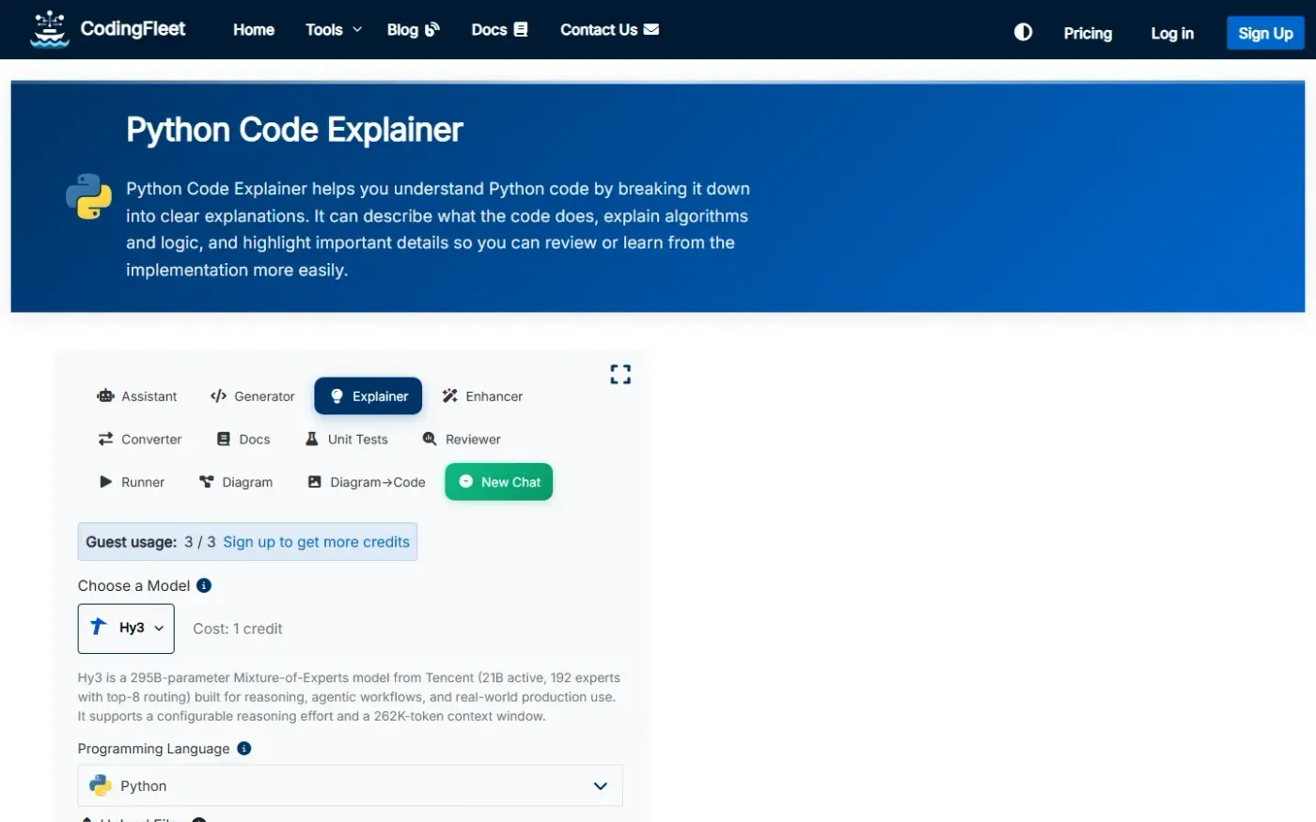This screenshot has height=822, width=1316.
Task: Click the Diagram nodes icon
Action: (x=207, y=482)
